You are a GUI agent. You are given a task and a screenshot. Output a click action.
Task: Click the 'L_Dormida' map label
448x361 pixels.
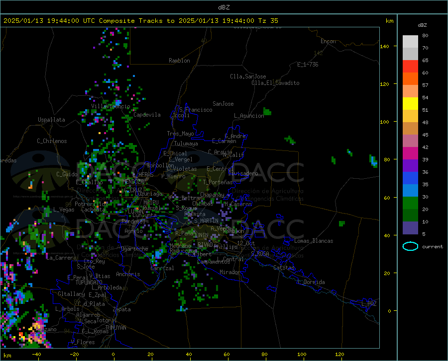(x=311, y=283)
